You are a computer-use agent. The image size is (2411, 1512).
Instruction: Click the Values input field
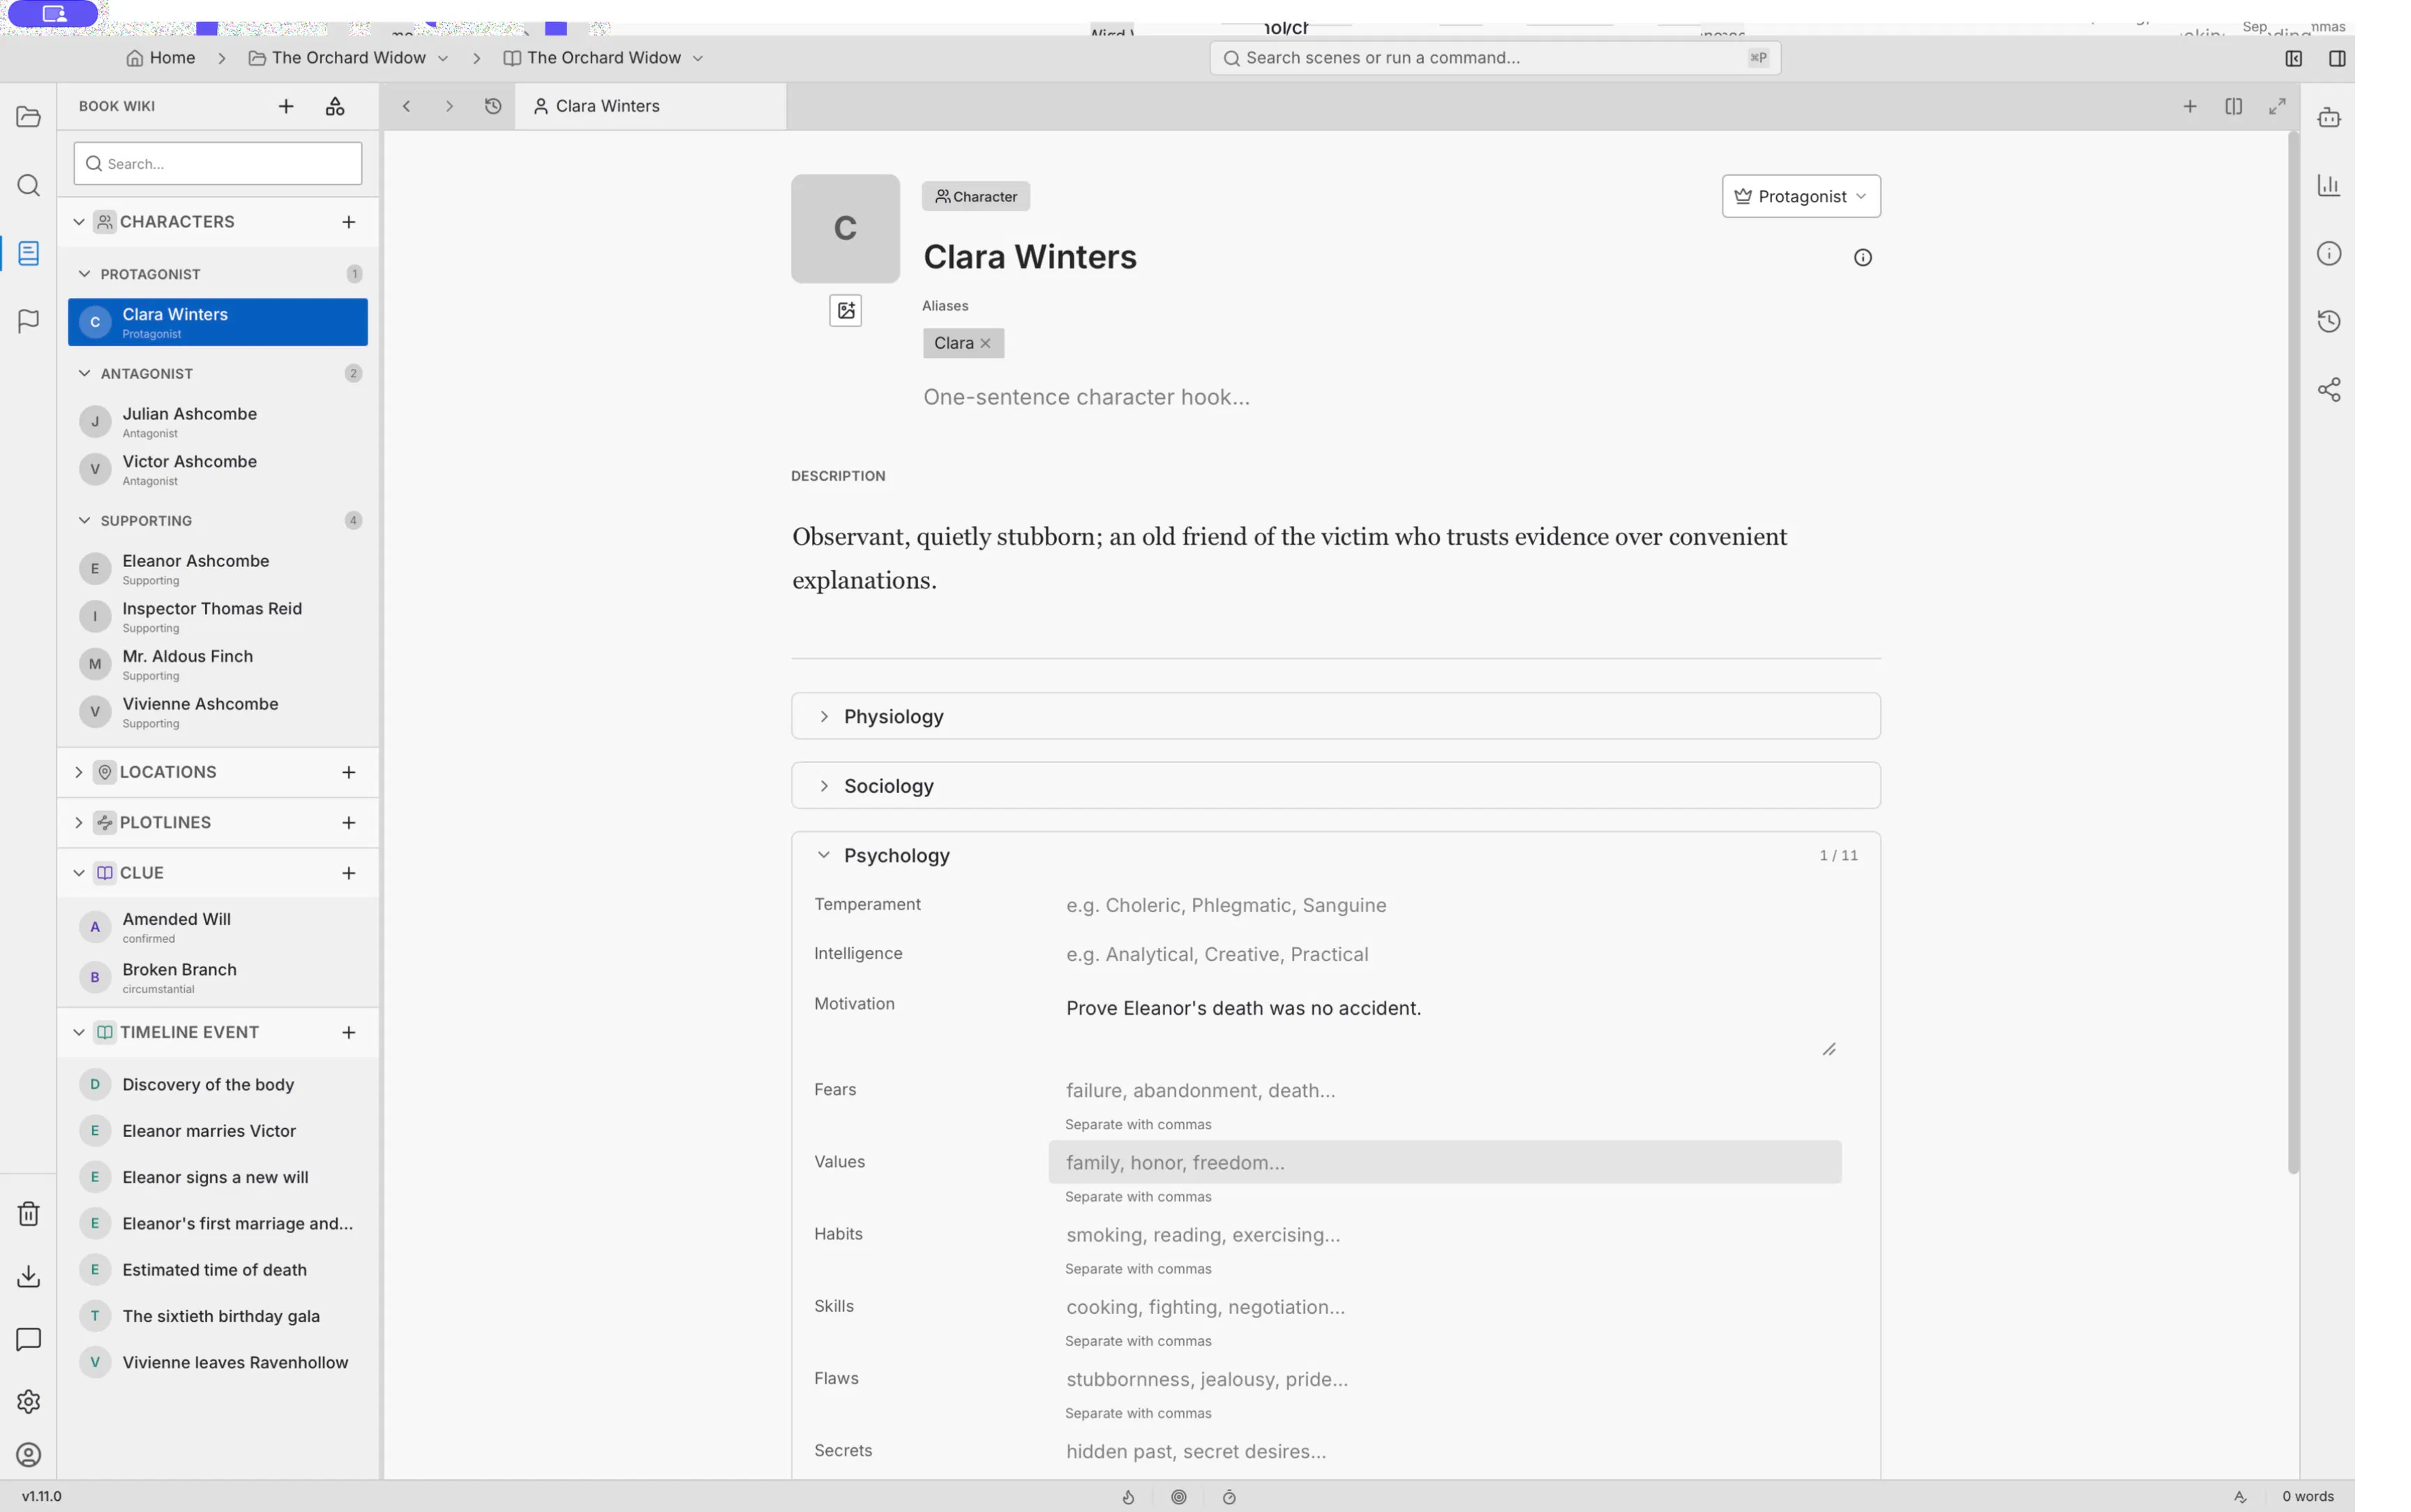pos(1444,1162)
